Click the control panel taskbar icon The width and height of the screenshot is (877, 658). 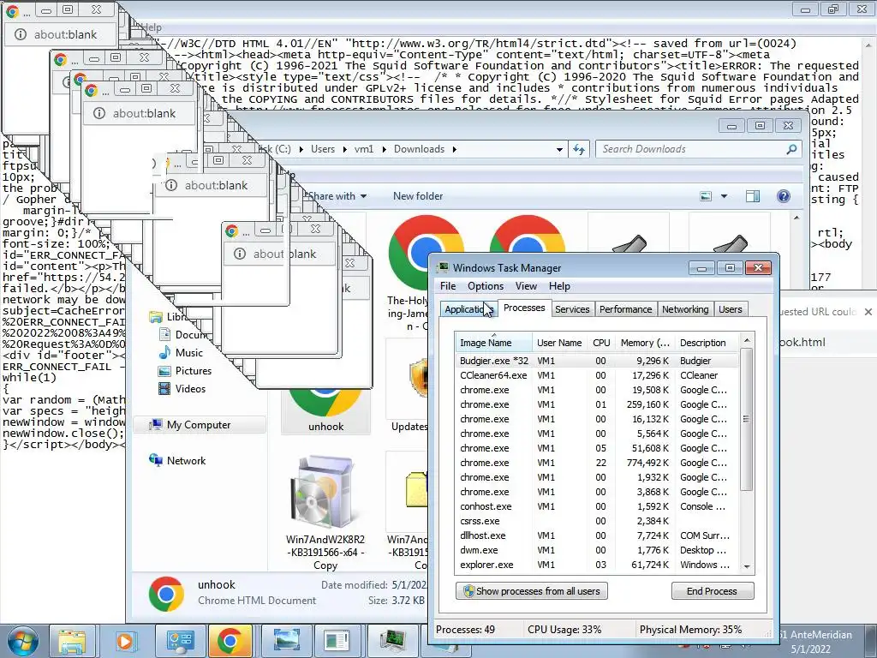pos(179,641)
